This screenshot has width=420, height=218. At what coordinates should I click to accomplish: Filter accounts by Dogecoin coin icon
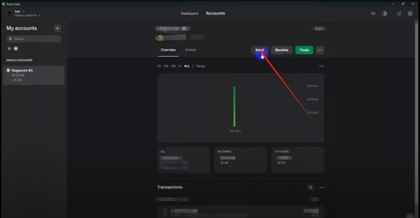[x=16, y=48]
